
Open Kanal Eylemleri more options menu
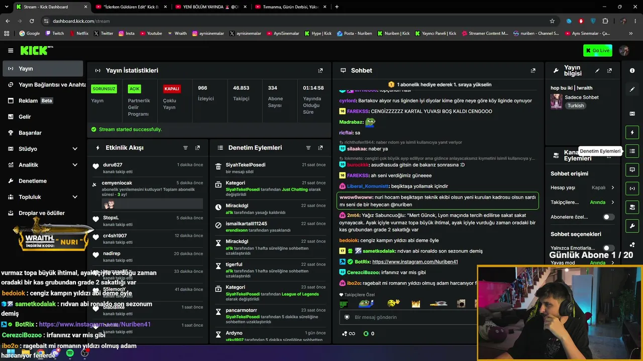(609, 157)
